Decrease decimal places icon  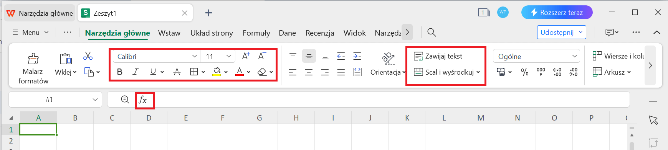tap(573, 72)
